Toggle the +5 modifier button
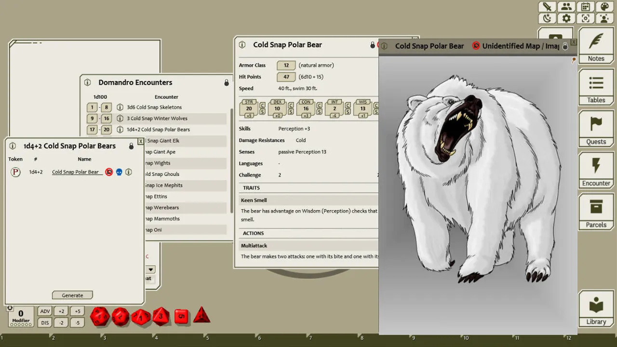Image resolution: width=617 pixels, height=347 pixels. point(78,311)
